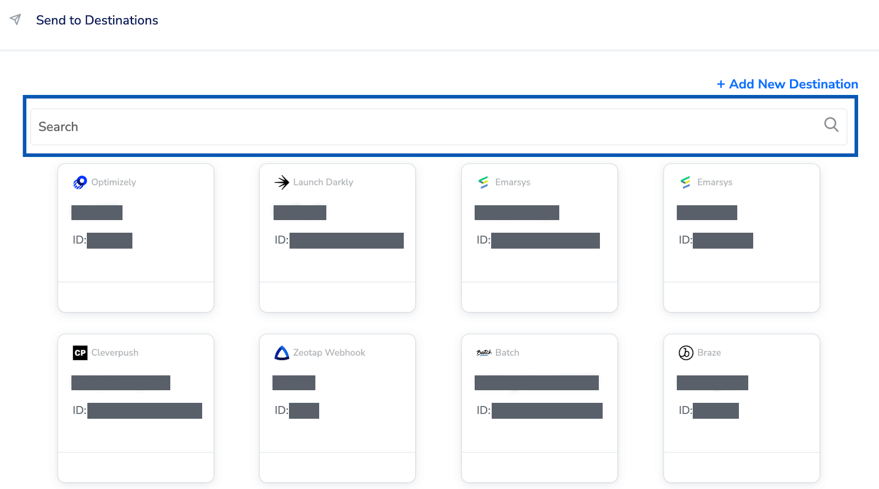Open the Send to Destinations heading

tap(97, 20)
